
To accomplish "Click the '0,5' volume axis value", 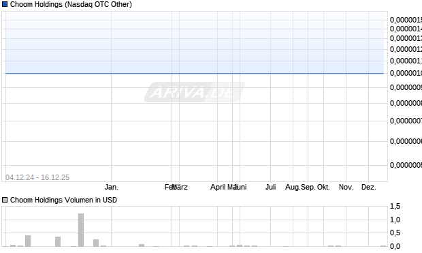I will click(x=395, y=233).
